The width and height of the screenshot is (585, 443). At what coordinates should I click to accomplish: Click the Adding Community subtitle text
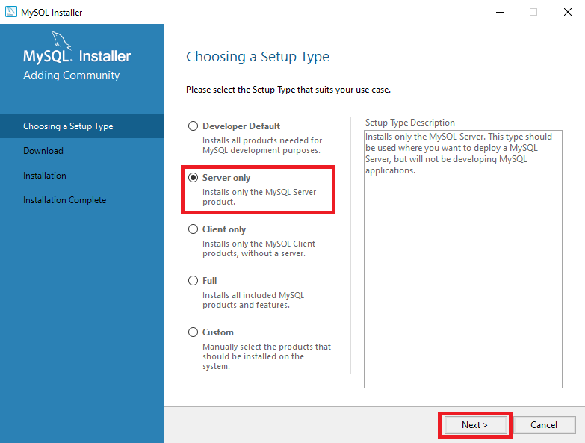[71, 75]
